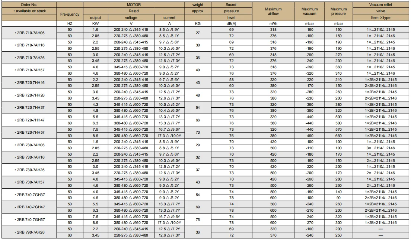
Task: Click model 2RB 730-7AH16
Action: pyautogui.click(x=29, y=157)
